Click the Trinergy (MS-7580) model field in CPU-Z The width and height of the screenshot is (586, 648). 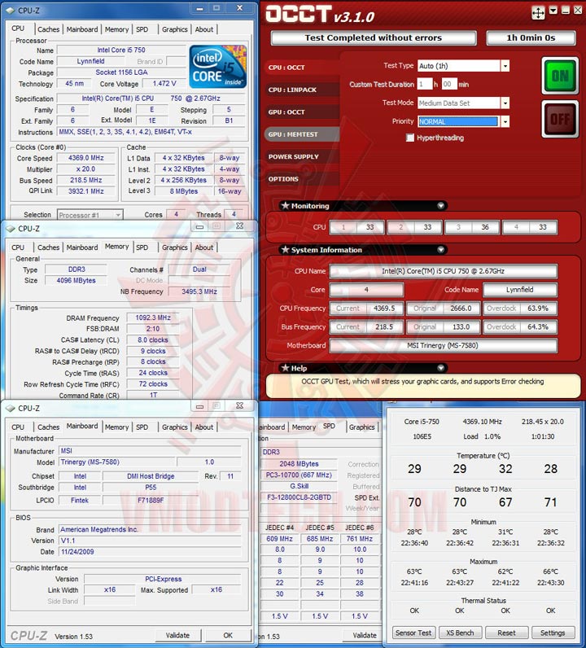[117, 462]
